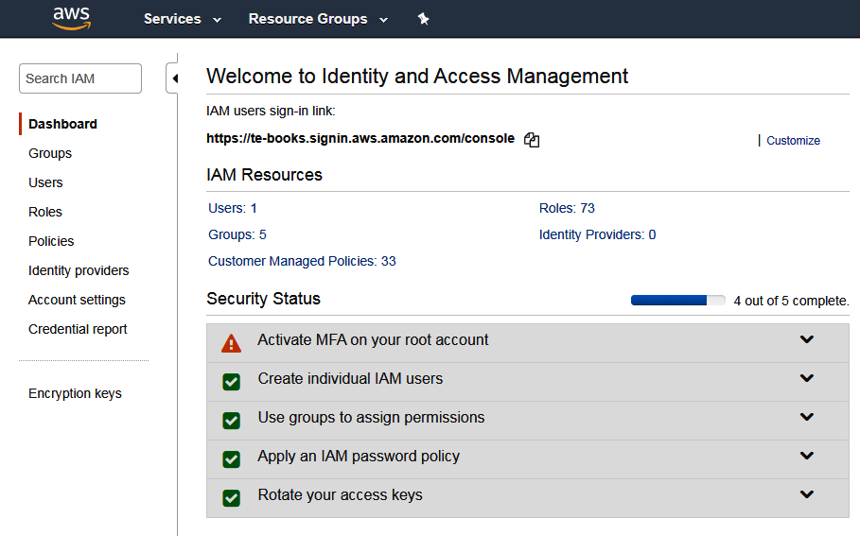Screen dimensions: 860x536
Task: Click the Welcome to Identity and Access Management heading
Action: (417, 77)
